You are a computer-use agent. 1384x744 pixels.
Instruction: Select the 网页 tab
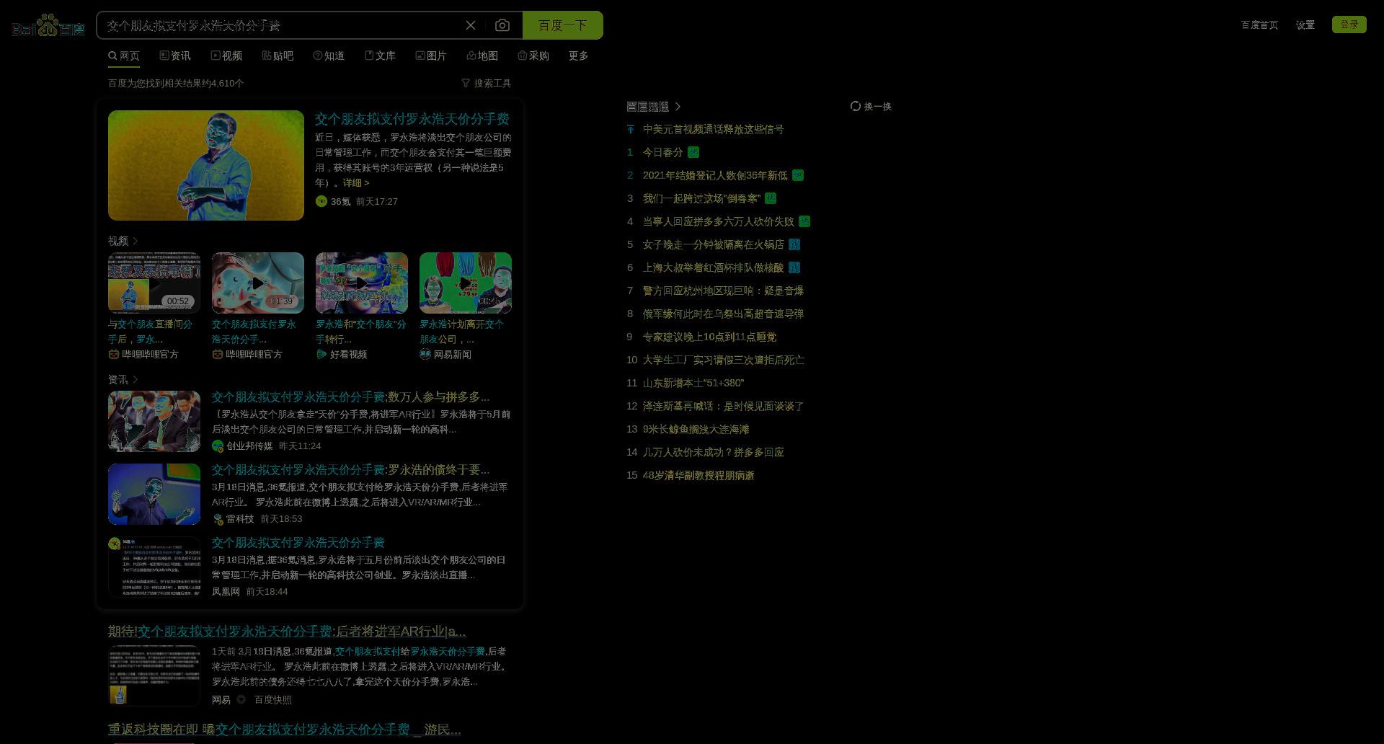click(124, 56)
